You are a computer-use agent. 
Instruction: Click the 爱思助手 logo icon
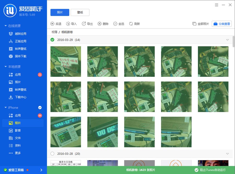[x=10, y=11]
